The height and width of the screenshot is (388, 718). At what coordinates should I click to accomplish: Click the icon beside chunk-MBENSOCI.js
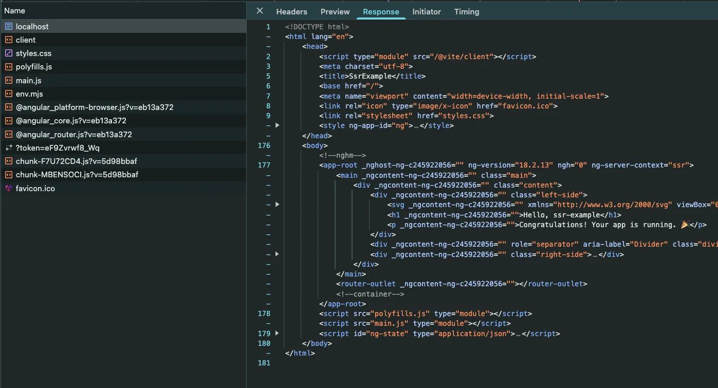(9, 175)
